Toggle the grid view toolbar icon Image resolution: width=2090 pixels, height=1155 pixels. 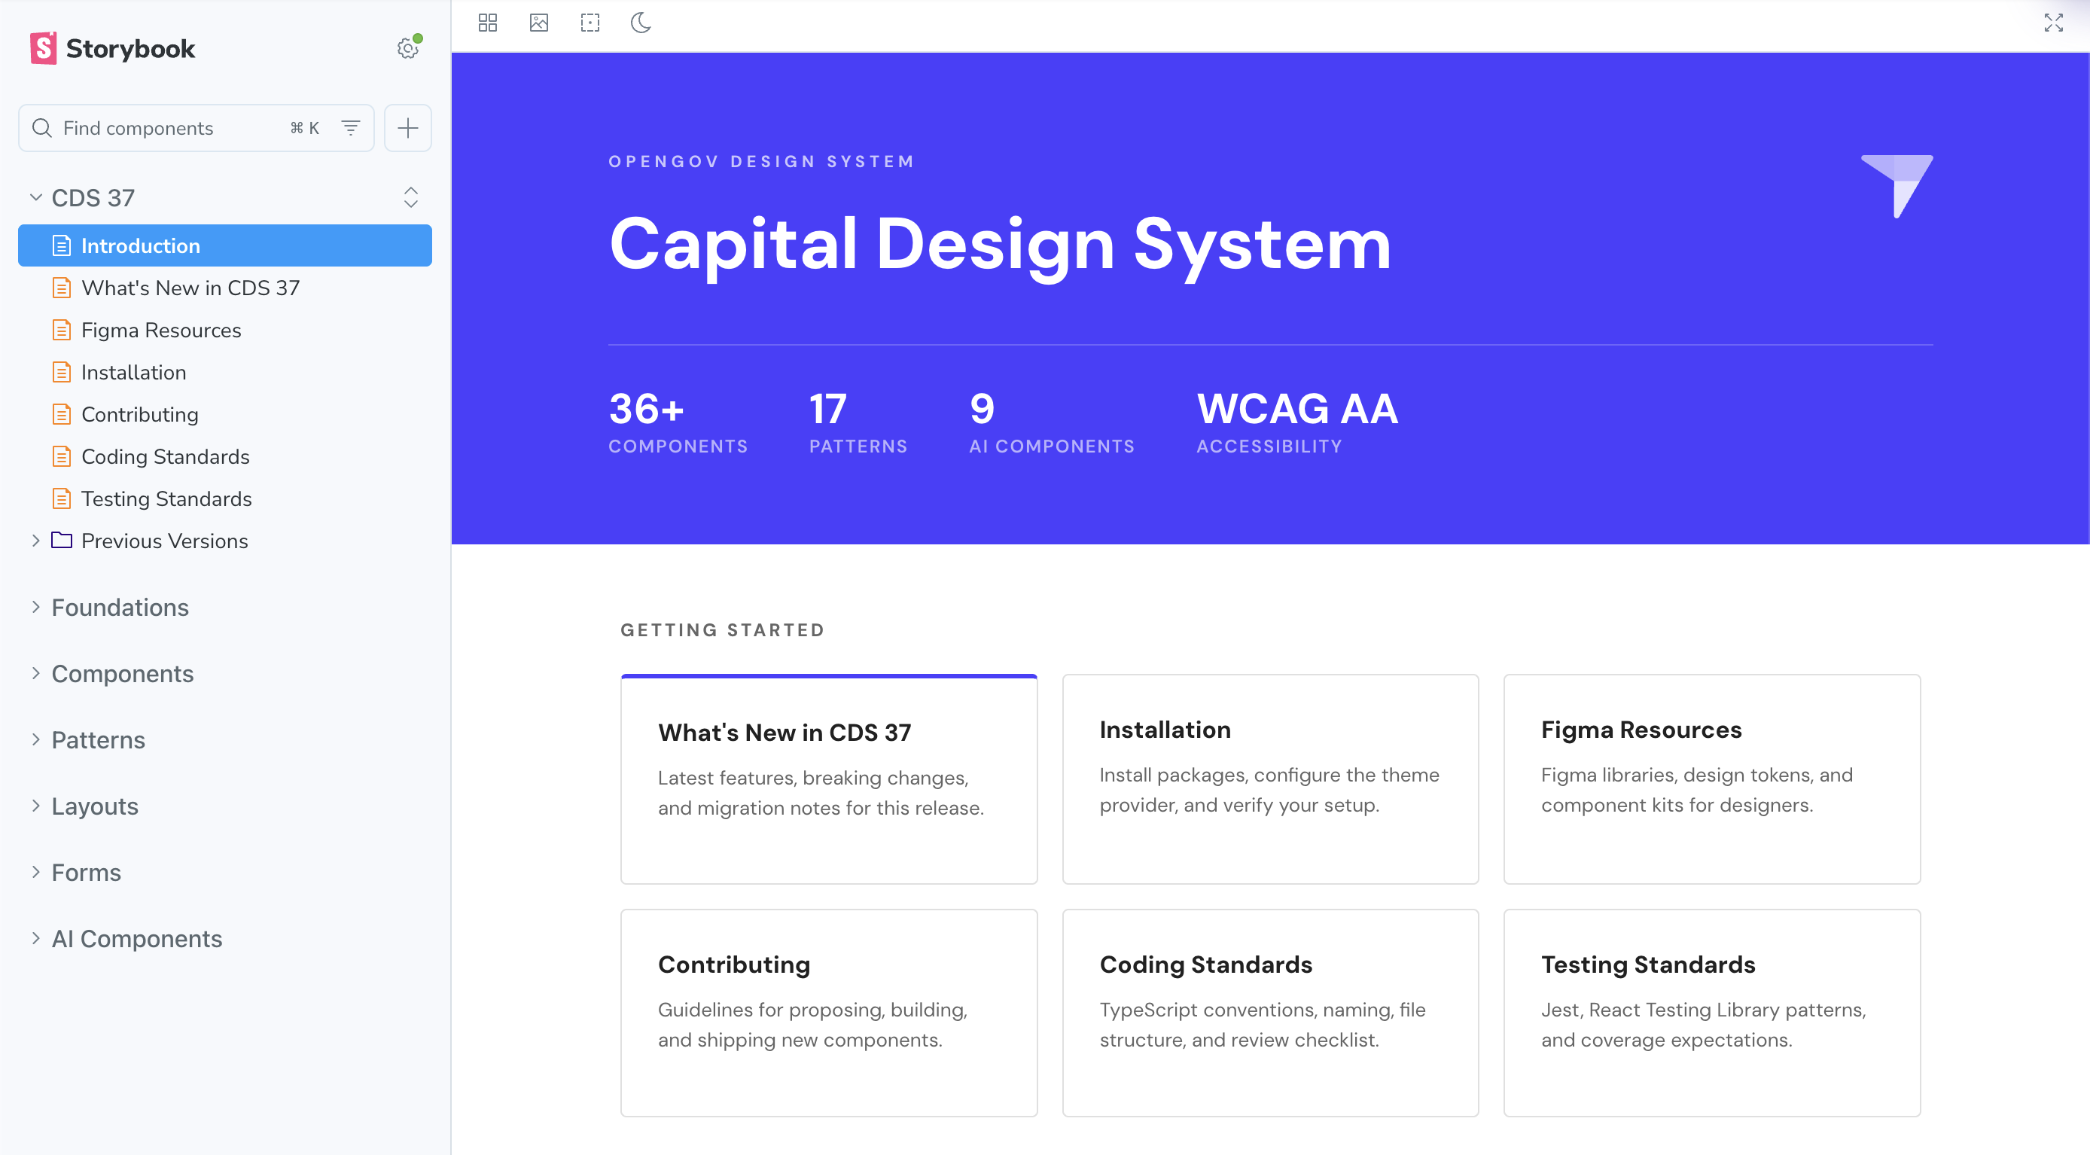point(488,23)
